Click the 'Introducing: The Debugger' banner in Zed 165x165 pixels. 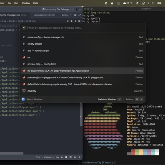pos(56,9)
